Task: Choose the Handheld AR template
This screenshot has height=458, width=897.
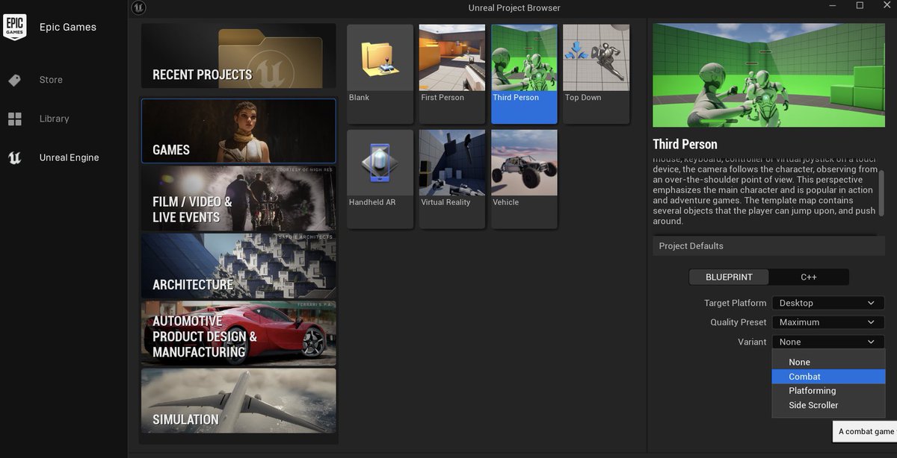Action: [x=380, y=179]
